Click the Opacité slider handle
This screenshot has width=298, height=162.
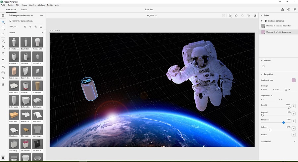point(289,108)
